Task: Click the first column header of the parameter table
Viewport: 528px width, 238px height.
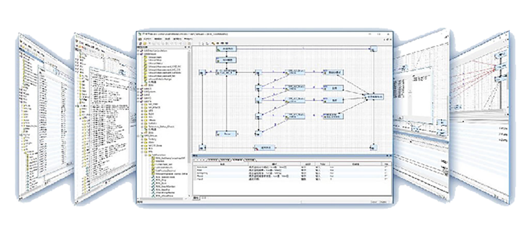Action: [221, 164]
